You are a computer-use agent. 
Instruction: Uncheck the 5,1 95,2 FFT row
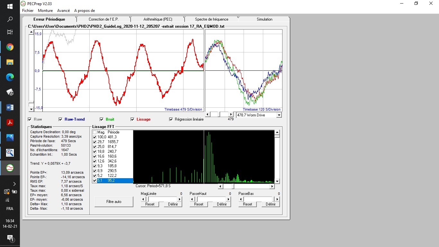(x=94, y=180)
